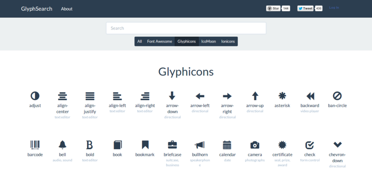
Task: Click the bell icon
Action: (62, 145)
